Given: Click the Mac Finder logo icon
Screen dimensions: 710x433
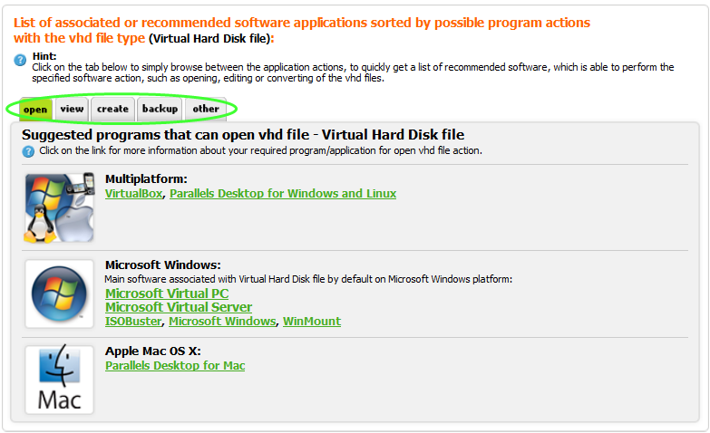Looking at the screenshot, I should click(x=59, y=380).
